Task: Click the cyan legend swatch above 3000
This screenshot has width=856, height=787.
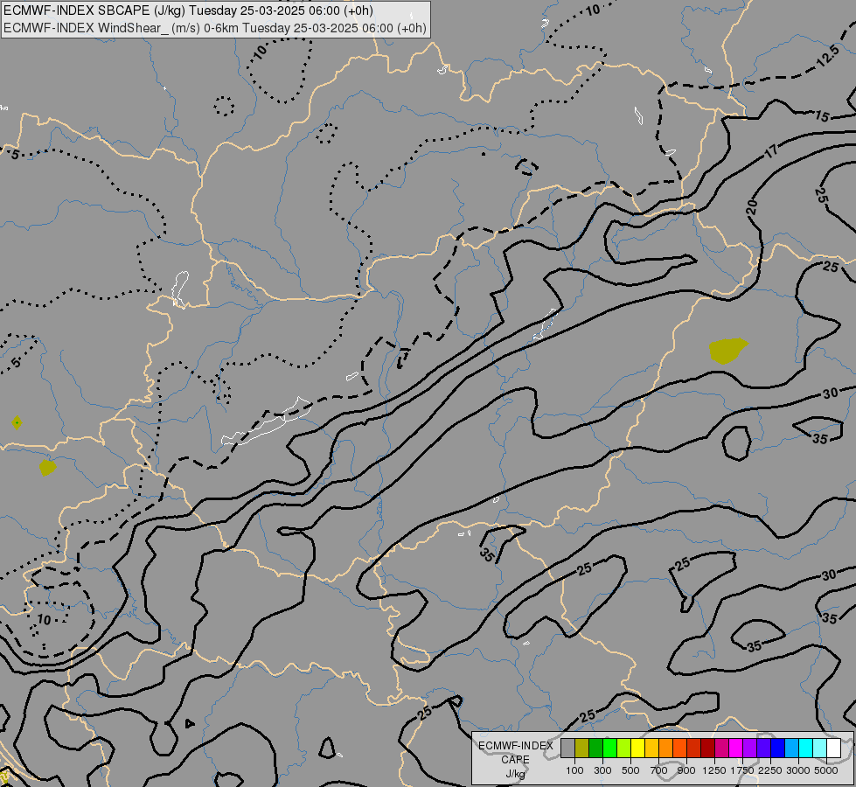Action: pos(806,749)
